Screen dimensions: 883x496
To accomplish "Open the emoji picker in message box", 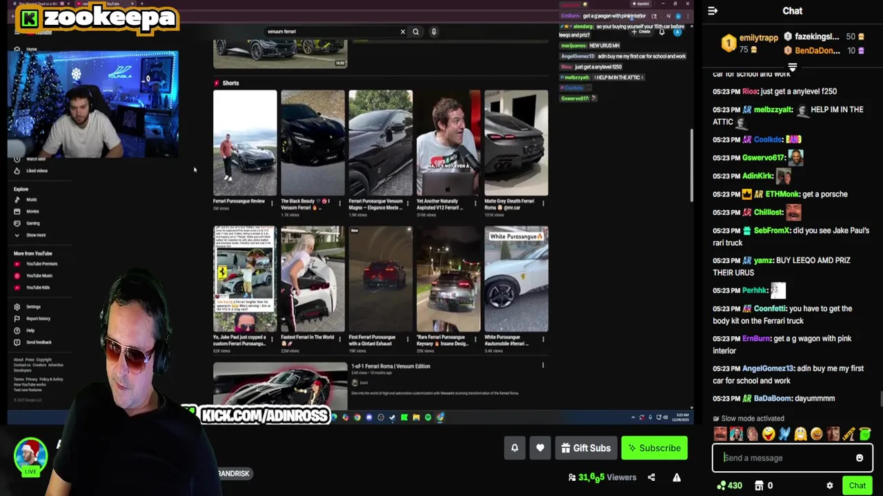I will point(860,457).
